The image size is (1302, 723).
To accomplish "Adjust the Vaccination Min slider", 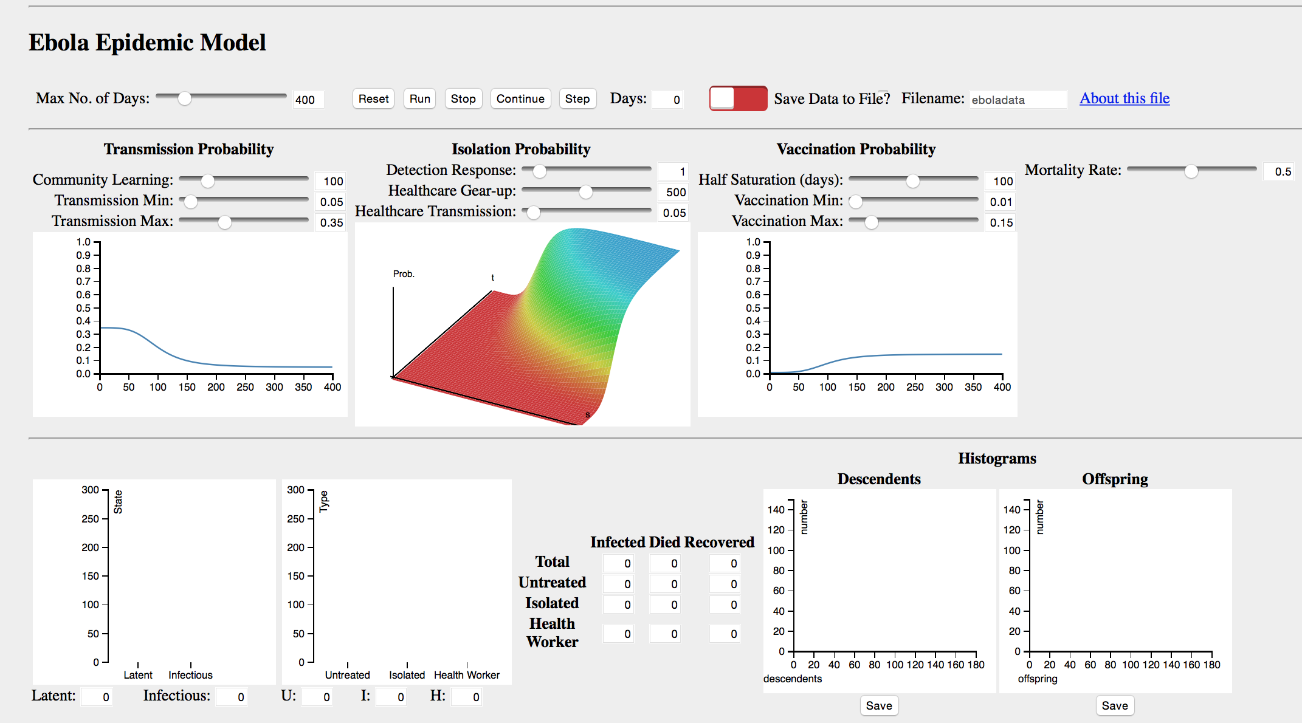I will (x=914, y=201).
